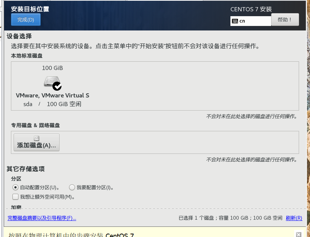Click the small disk icon in 添加磁盘 button

point(37,138)
